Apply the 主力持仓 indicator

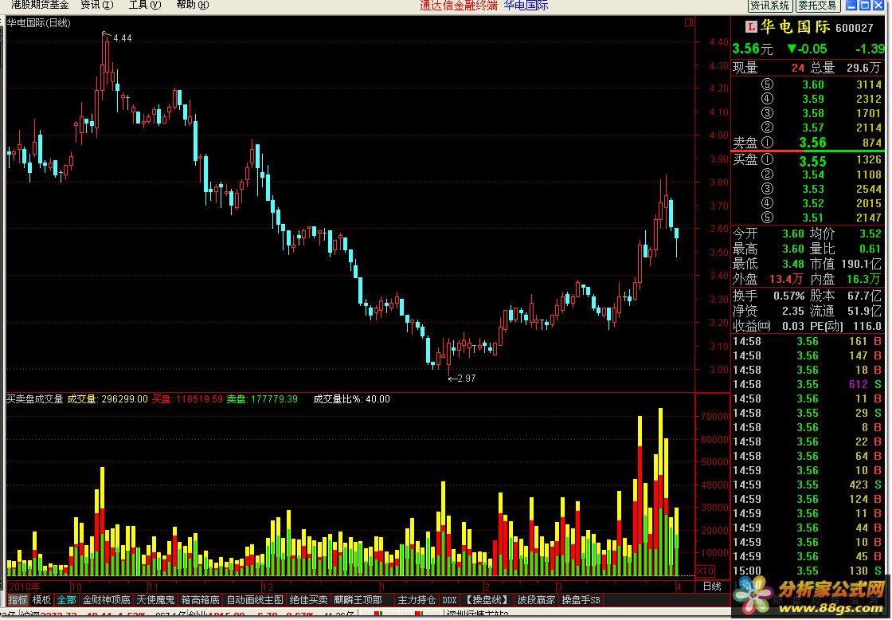[417, 600]
